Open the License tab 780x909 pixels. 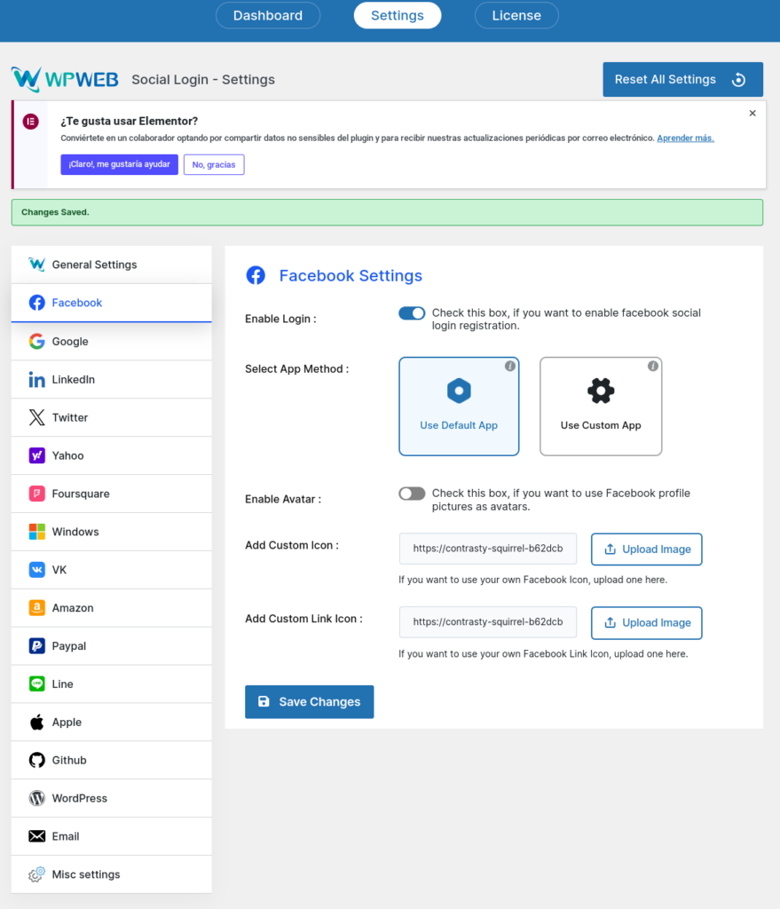click(517, 16)
